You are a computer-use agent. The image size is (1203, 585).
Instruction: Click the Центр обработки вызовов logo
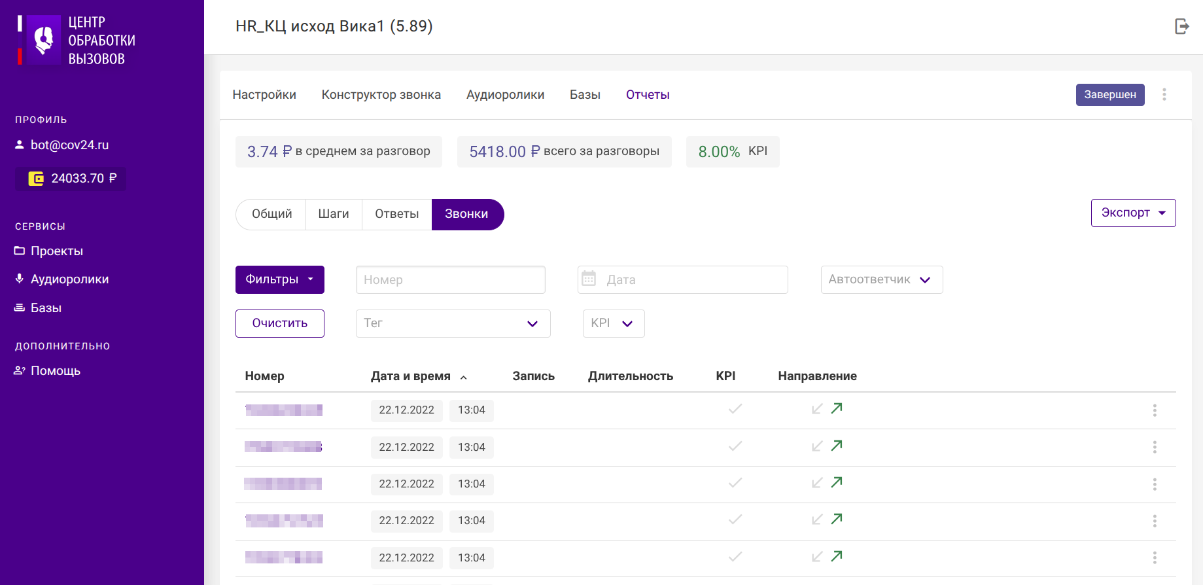[77, 41]
